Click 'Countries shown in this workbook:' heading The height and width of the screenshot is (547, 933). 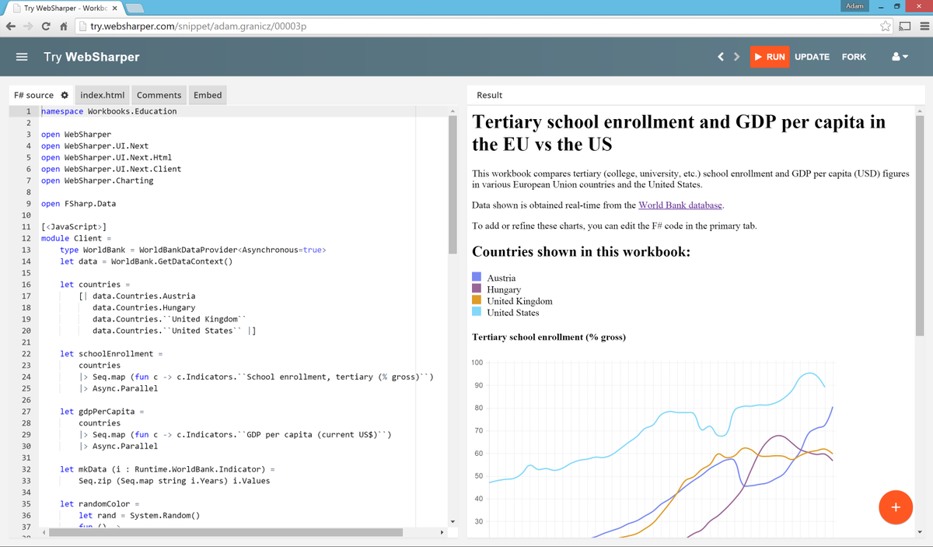tap(581, 252)
